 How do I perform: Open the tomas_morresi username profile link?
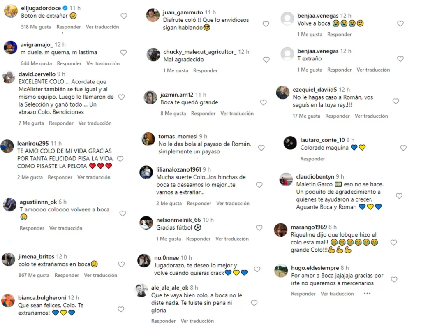[178, 136]
